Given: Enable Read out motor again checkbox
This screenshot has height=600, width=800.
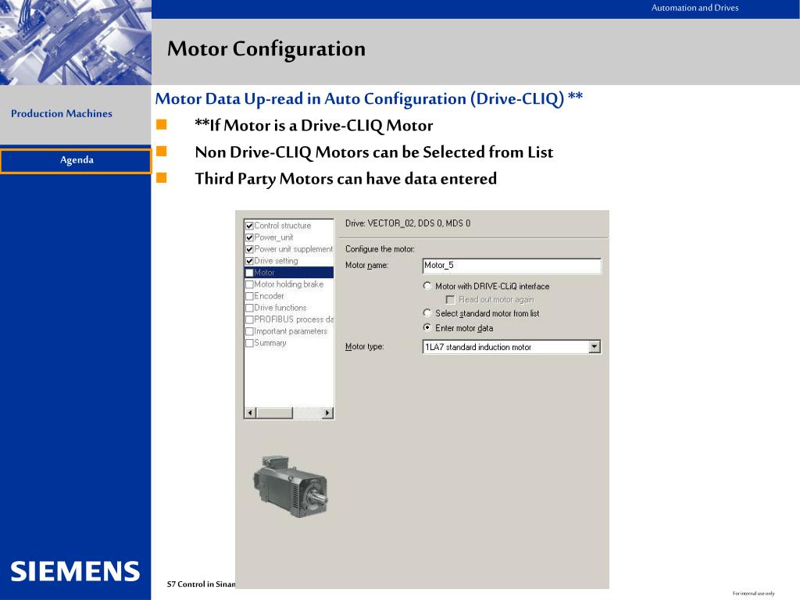Looking at the screenshot, I should (450, 299).
